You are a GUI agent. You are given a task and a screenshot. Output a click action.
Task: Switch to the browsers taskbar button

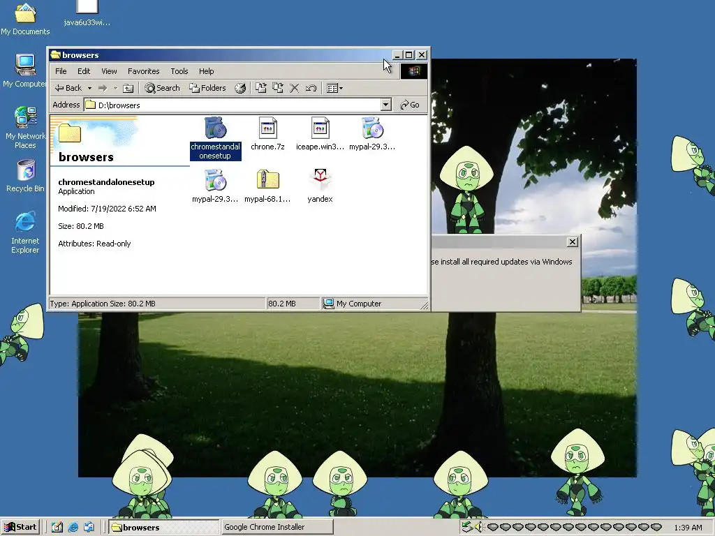click(164, 528)
